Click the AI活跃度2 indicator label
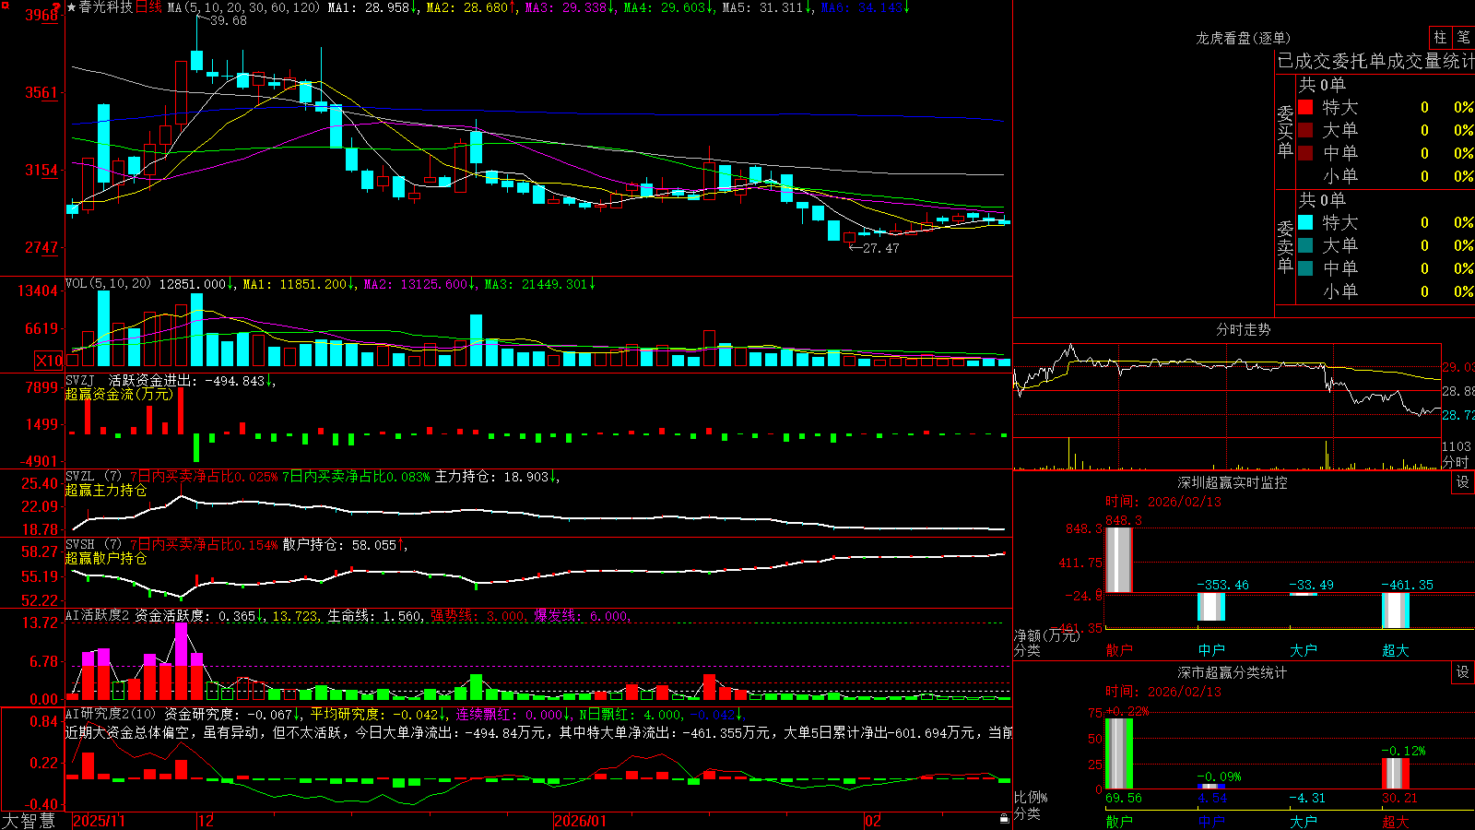This screenshot has width=1475, height=830. [98, 615]
